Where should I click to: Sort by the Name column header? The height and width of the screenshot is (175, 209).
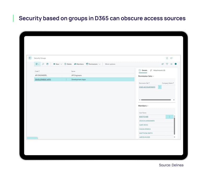click(x=73, y=71)
